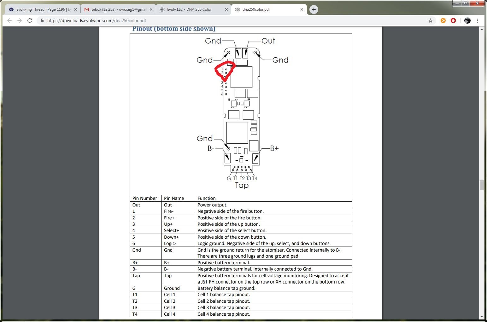Click the vertical scrollbar thumb
This screenshot has height=322, width=487.
[482, 185]
